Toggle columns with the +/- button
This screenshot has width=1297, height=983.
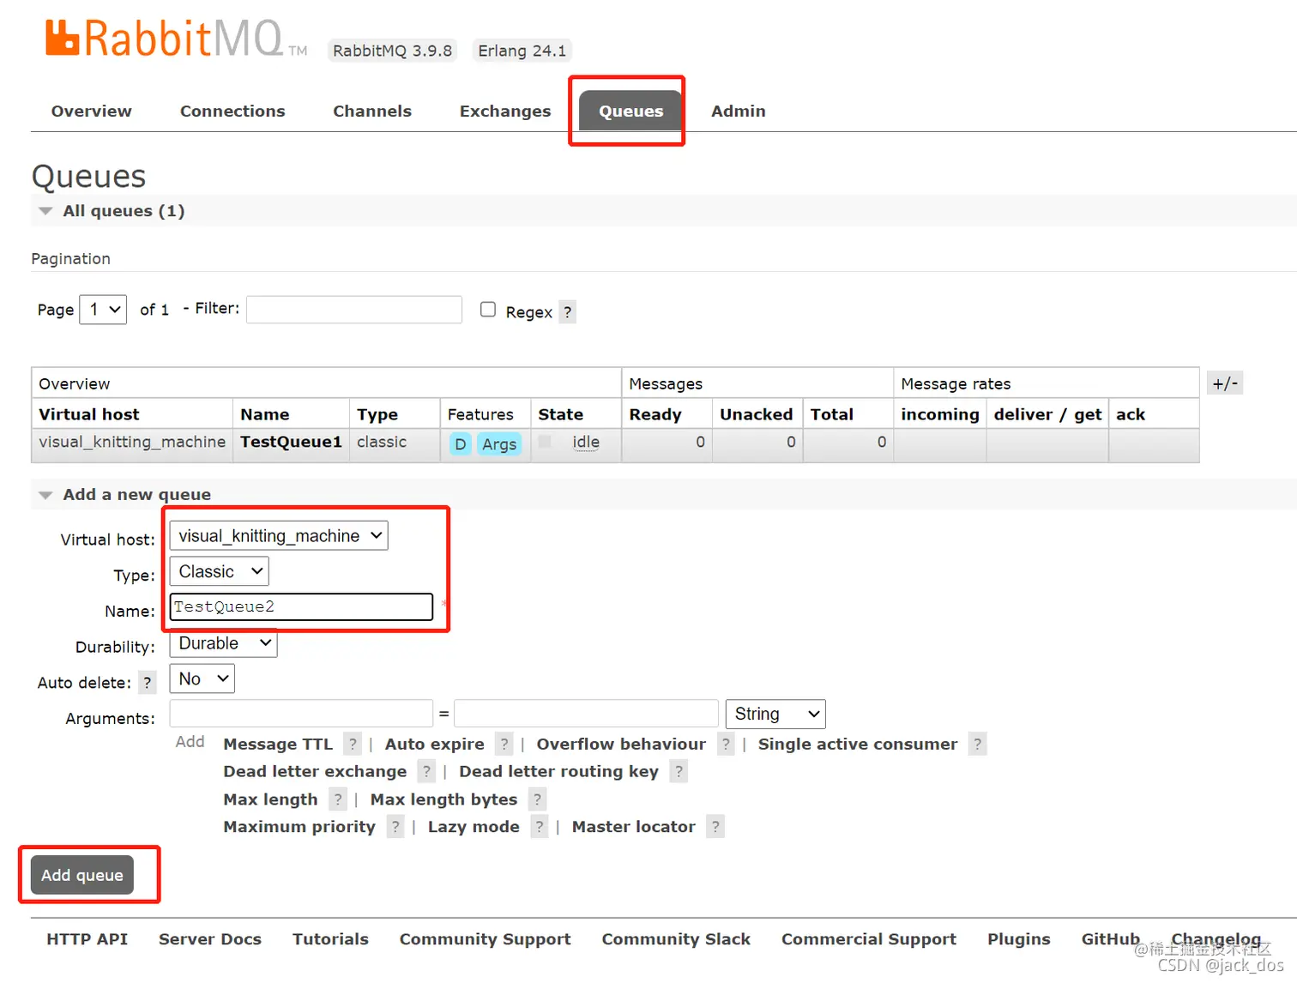point(1225,383)
